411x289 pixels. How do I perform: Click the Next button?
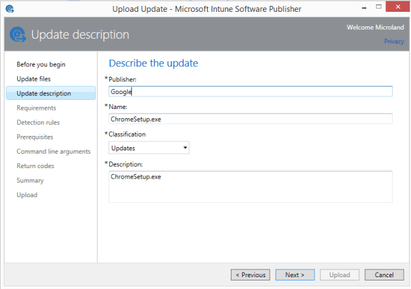tap(295, 275)
